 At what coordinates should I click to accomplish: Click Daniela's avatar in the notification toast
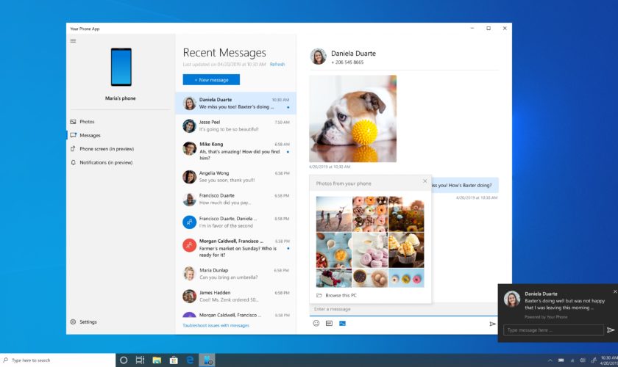tap(512, 299)
